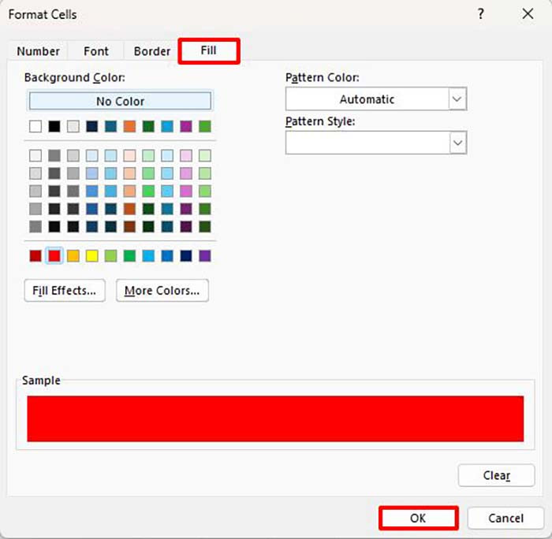This screenshot has height=539, width=552.
Task: Cancel the Format Cells dialog
Action: coord(505,518)
